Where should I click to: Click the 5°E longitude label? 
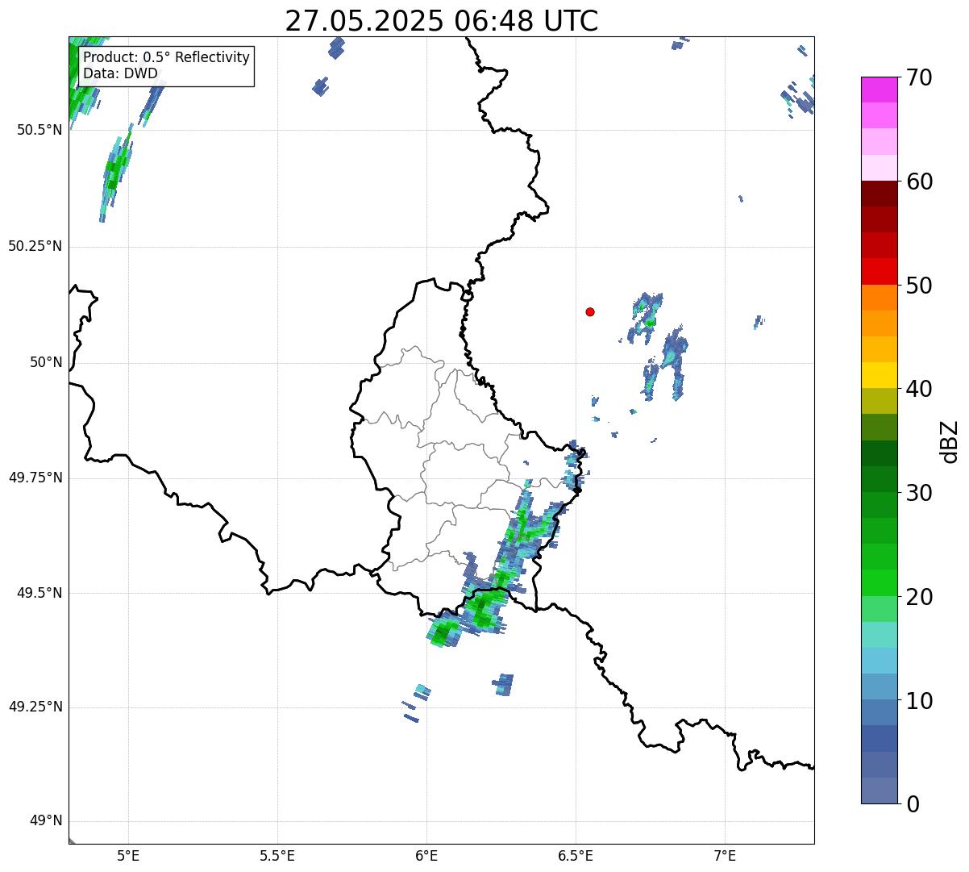[x=128, y=855]
